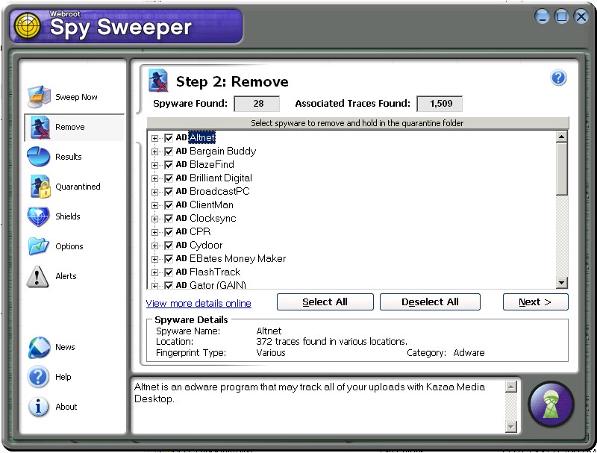
Task: Select the EBates Money Maker entry
Action: coord(237,259)
